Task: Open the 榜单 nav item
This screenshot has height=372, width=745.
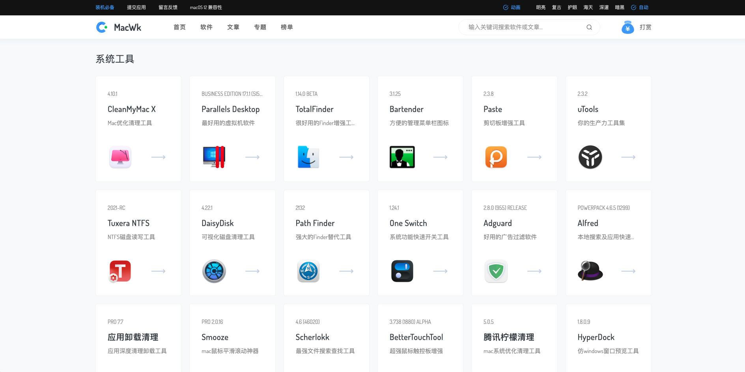Action: 287,27
